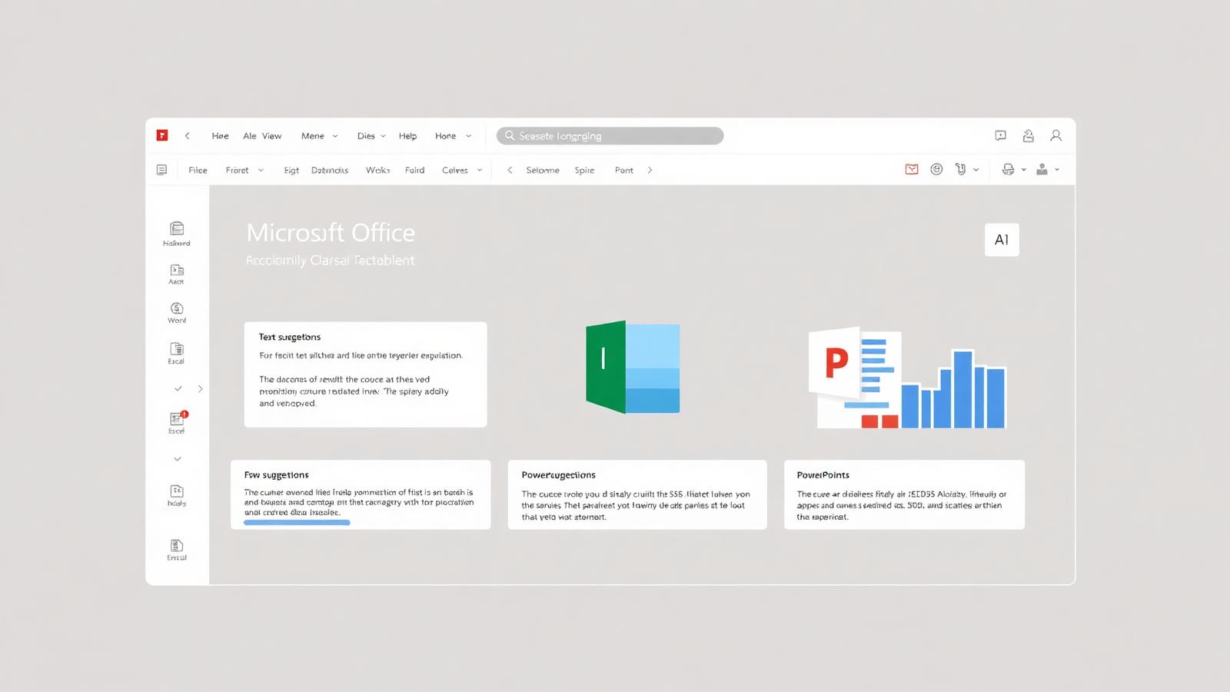The height and width of the screenshot is (692, 1230).
Task: Open Excel from the left sidebar
Action: pos(176,350)
